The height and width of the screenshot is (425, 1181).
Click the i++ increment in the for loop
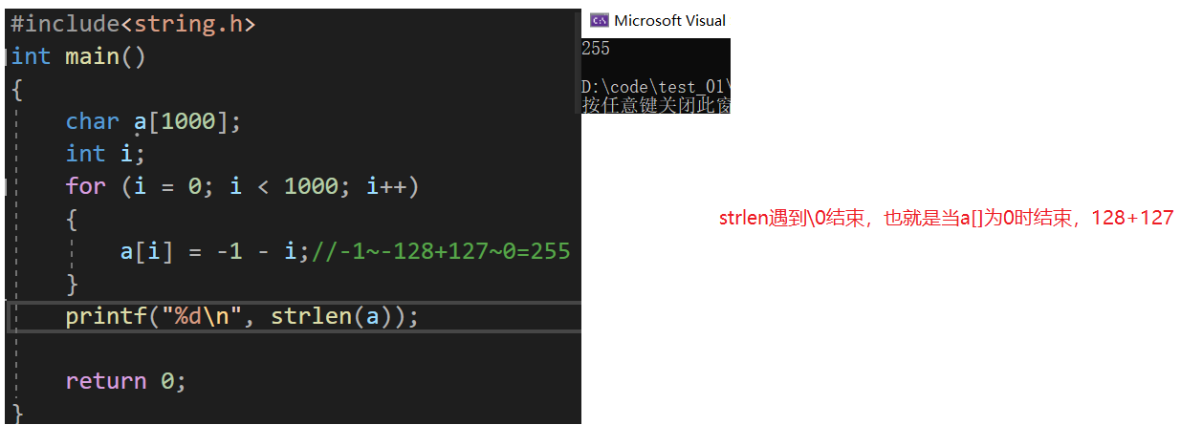pos(386,186)
